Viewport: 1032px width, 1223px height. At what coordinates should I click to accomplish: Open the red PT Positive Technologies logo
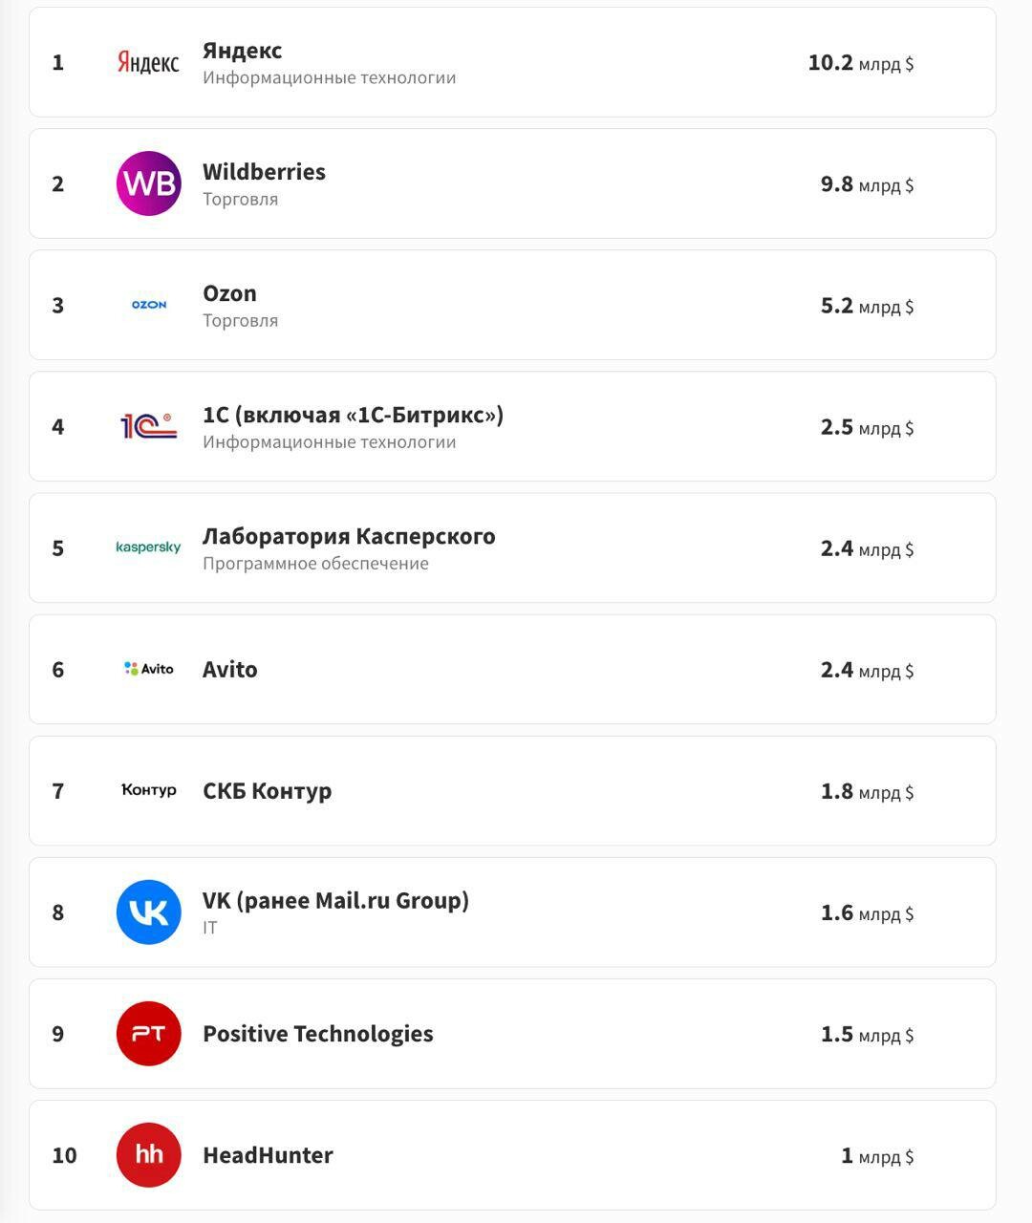[x=149, y=1034]
